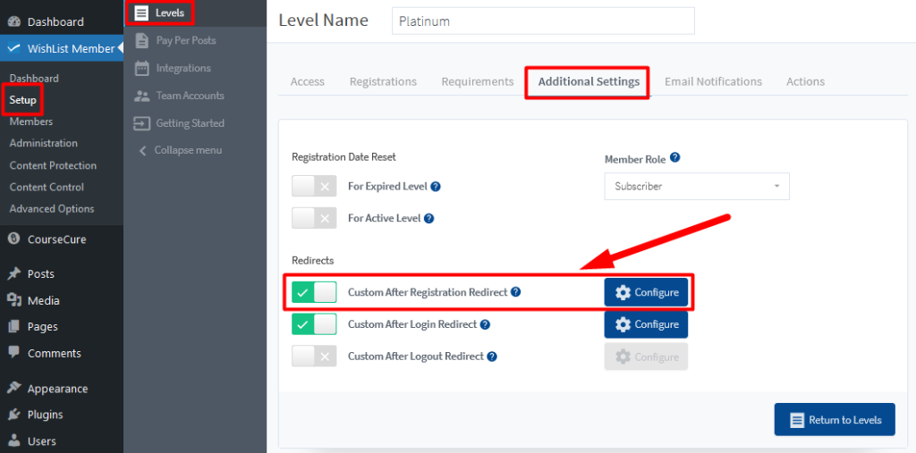Viewport: 916px width, 453px height.
Task: Click the Return to Levels button
Action: tap(835, 420)
